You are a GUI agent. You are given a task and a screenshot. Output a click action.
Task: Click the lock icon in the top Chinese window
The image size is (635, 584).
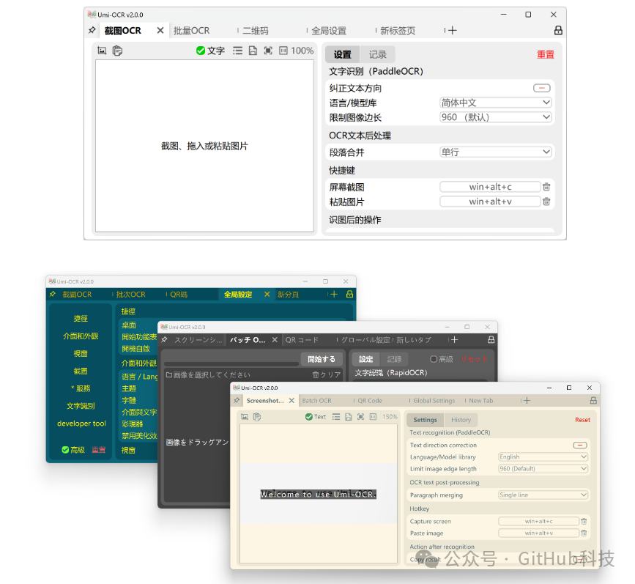(558, 30)
